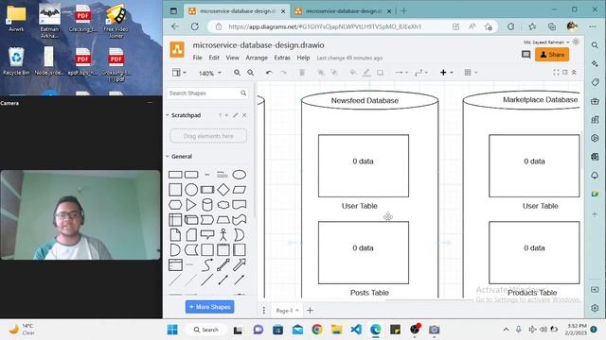This screenshot has width=606, height=340.
Task: Select the ellipse shape in General palette
Action: (239, 175)
